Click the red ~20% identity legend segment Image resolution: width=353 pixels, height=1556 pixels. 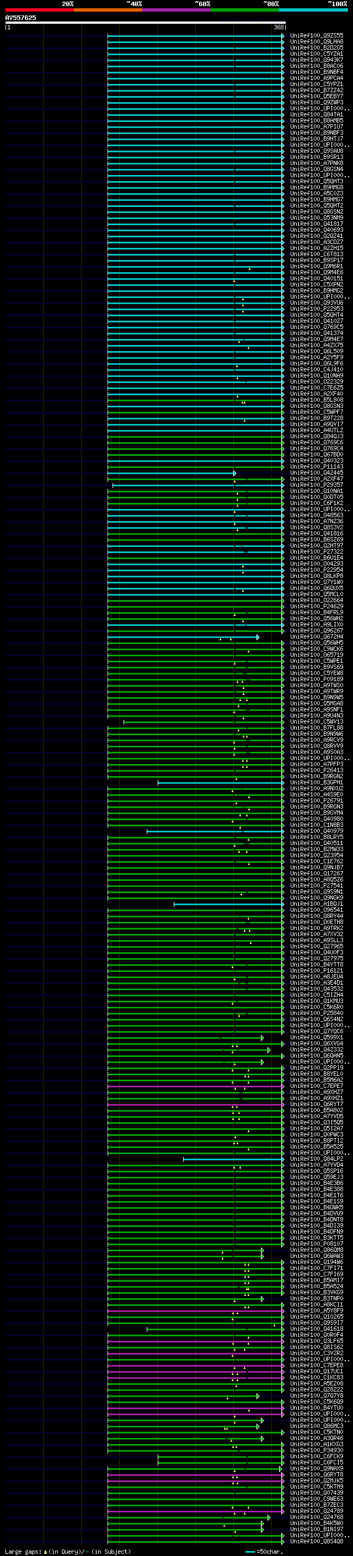[39, 10]
